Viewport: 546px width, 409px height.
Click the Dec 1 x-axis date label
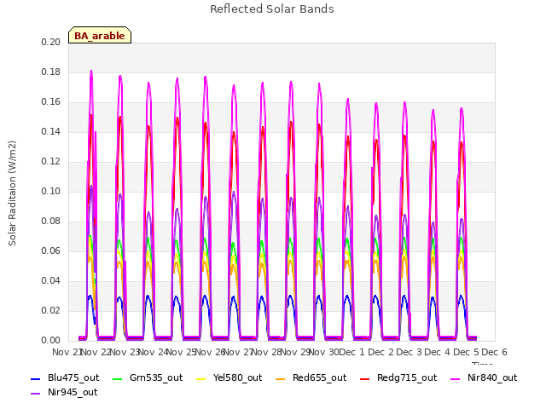351,352
